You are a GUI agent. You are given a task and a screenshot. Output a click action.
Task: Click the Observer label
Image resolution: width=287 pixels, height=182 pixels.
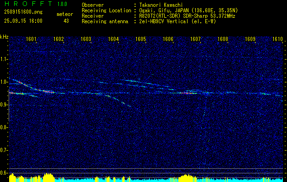pos(93,5)
